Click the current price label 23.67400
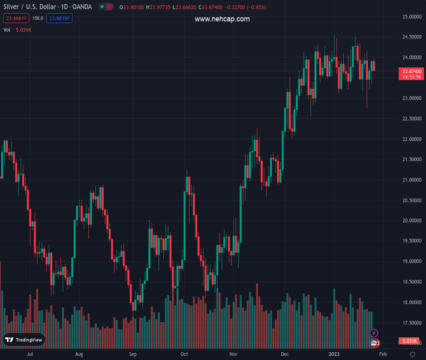 click(x=411, y=71)
